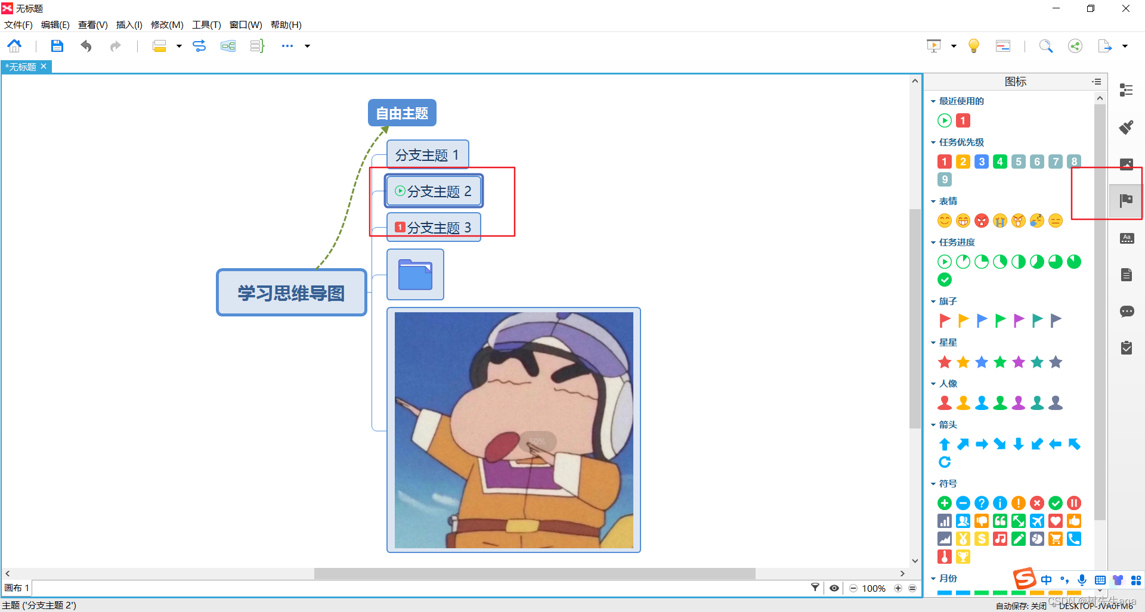
Task: Open brainstorming with the light bulb icon
Action: (974, 46)
